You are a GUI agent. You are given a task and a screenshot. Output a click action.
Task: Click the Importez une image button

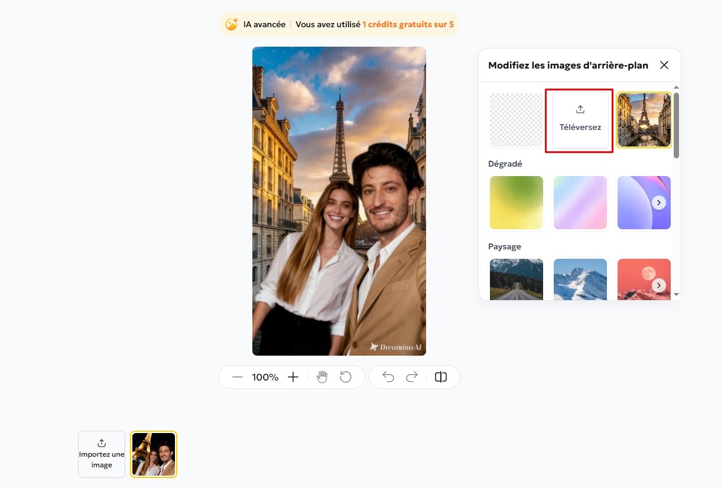102,454
